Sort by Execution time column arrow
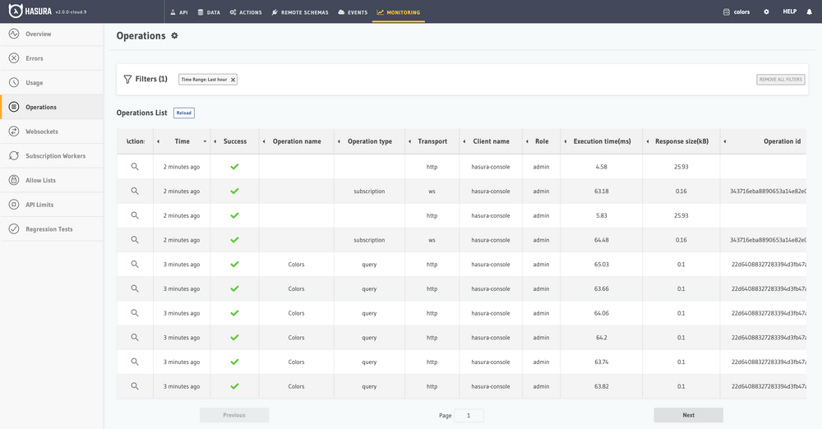 566,141
